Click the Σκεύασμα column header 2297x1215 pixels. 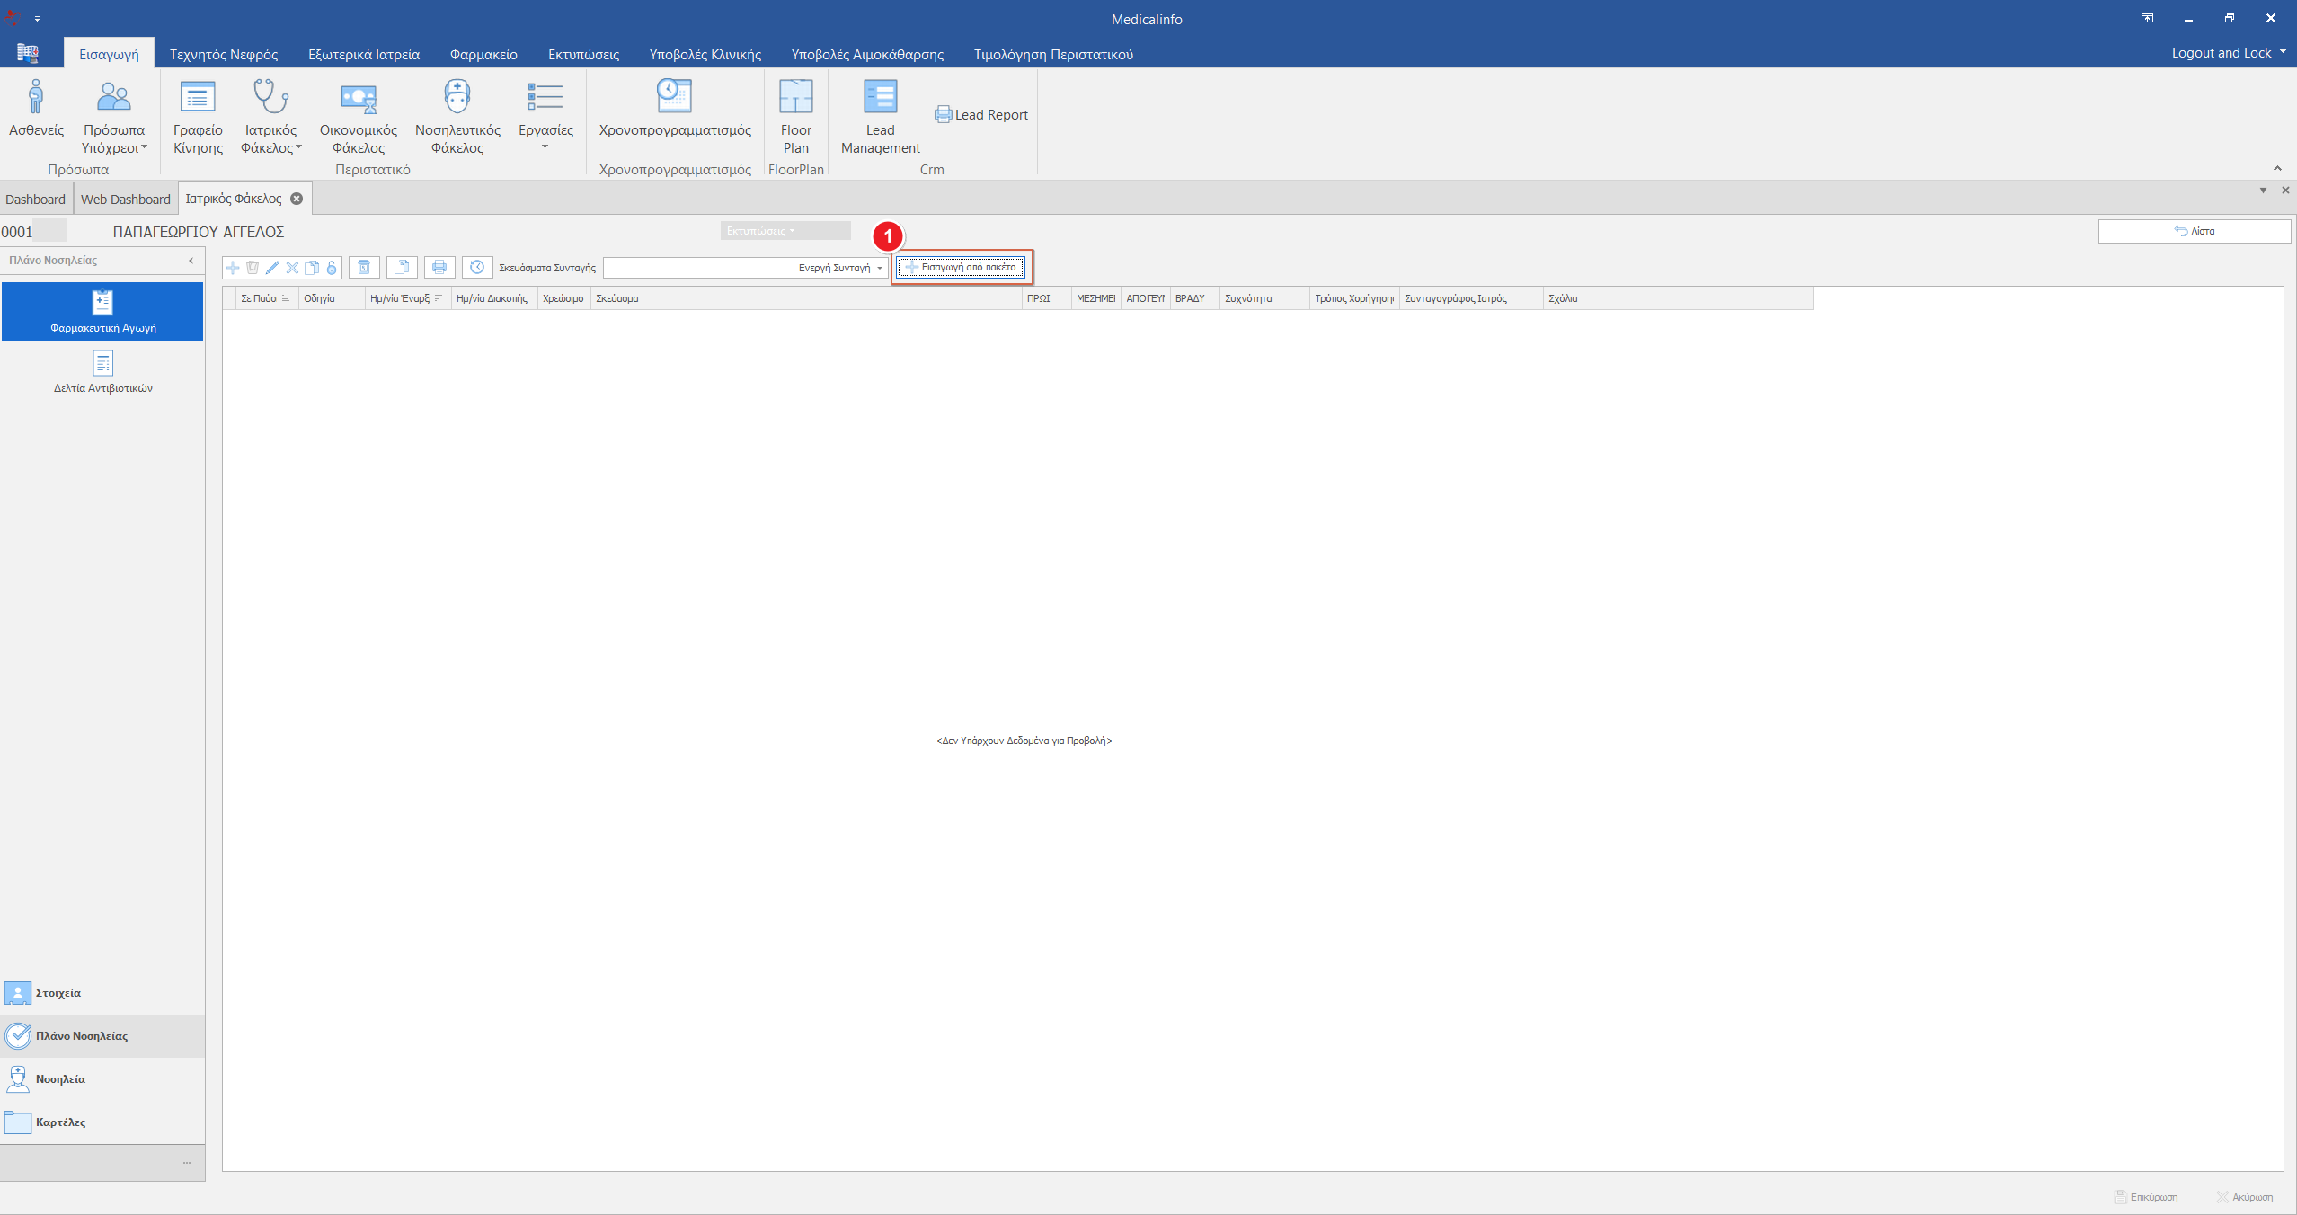click(x=617, y=298)
